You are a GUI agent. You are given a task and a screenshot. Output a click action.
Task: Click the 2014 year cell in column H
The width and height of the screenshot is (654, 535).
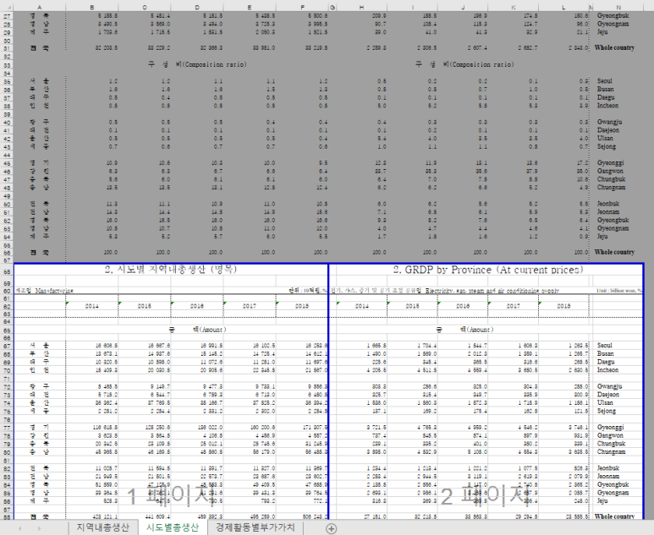point(361,306)
